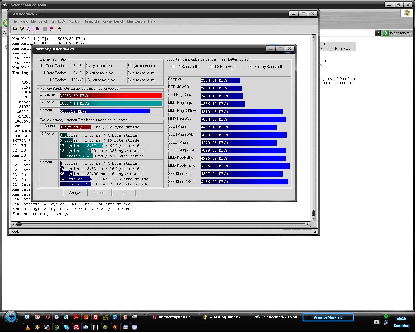416x333 pixels.
Task: Open the STREAM menu
Action: (58, 21)
